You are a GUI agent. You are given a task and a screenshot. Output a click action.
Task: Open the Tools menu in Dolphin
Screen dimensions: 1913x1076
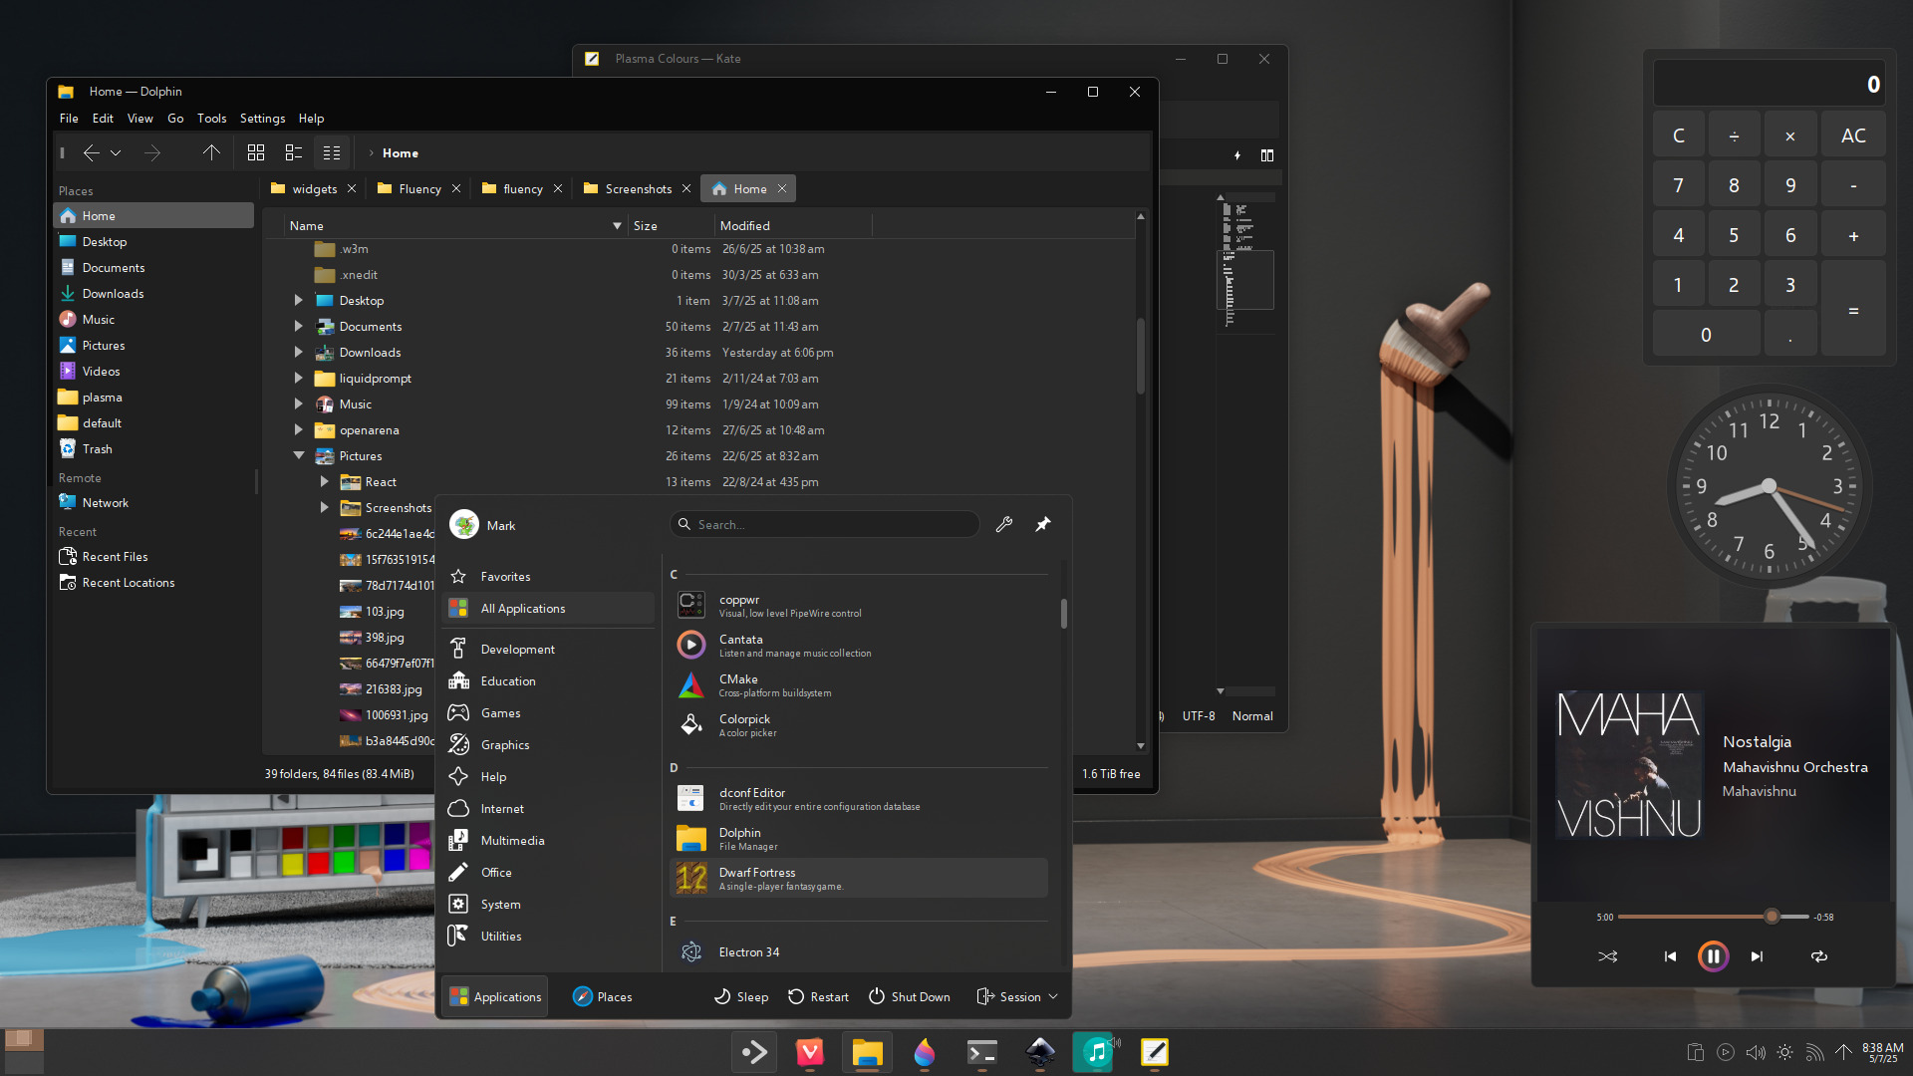(x=211, y=118)
